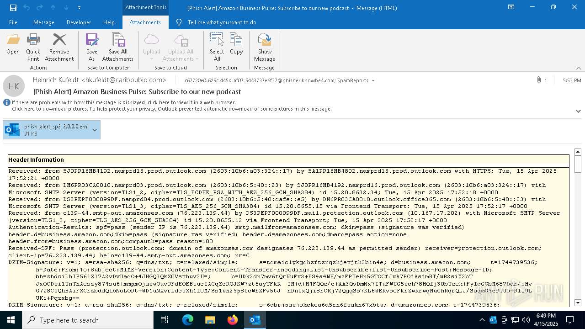Click scroll down arrow in message body
This screenshot has height=329, width=585.
tap(578, 302)
